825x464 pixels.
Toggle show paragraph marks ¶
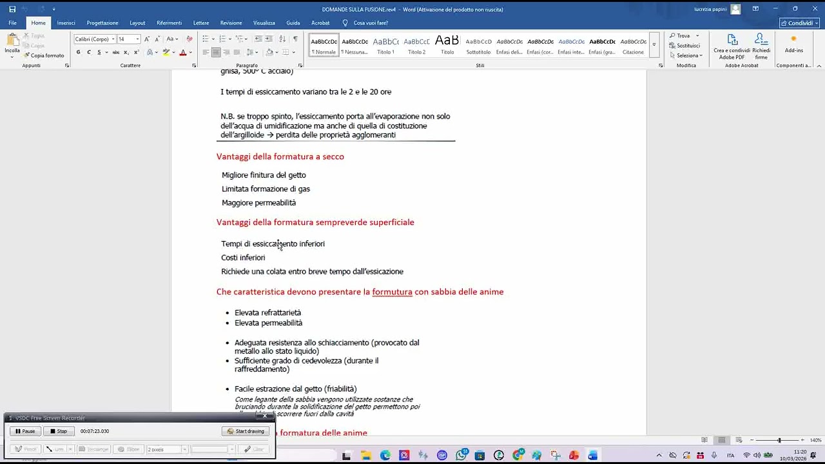click(x=295, y=39)
